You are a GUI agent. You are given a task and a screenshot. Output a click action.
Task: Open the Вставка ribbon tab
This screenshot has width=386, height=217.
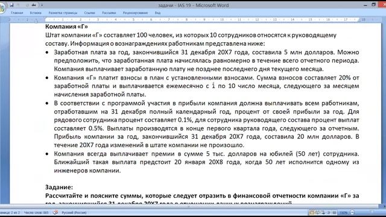pyautogui.click(x=36, y=13)
